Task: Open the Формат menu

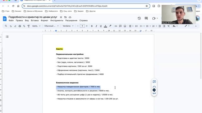Action: pyautogui.click(x=45, y=20)
